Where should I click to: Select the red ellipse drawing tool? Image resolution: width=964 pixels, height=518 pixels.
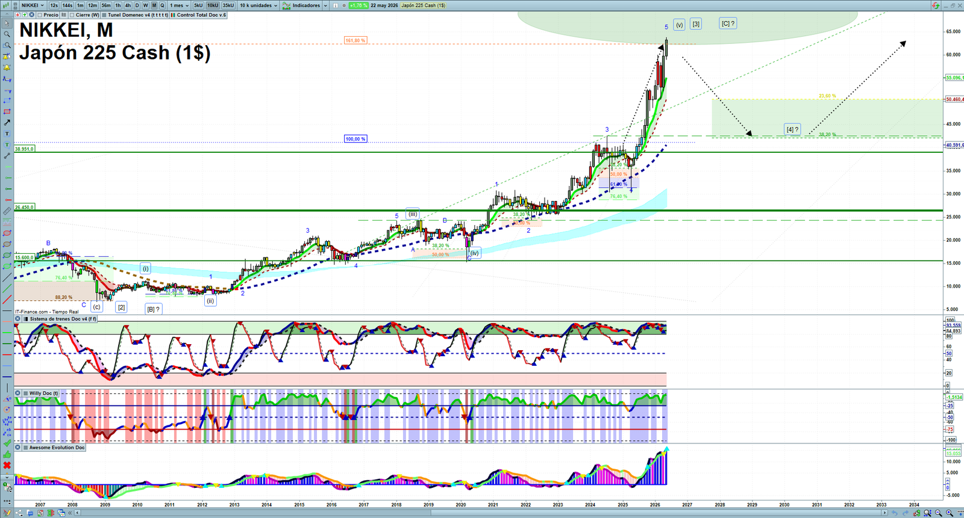7,233
